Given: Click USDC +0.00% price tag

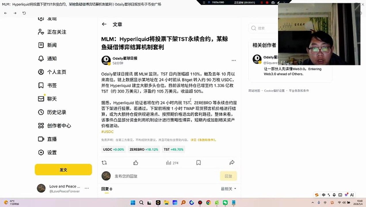Looking at the screenshot, I should pos(113,149).
